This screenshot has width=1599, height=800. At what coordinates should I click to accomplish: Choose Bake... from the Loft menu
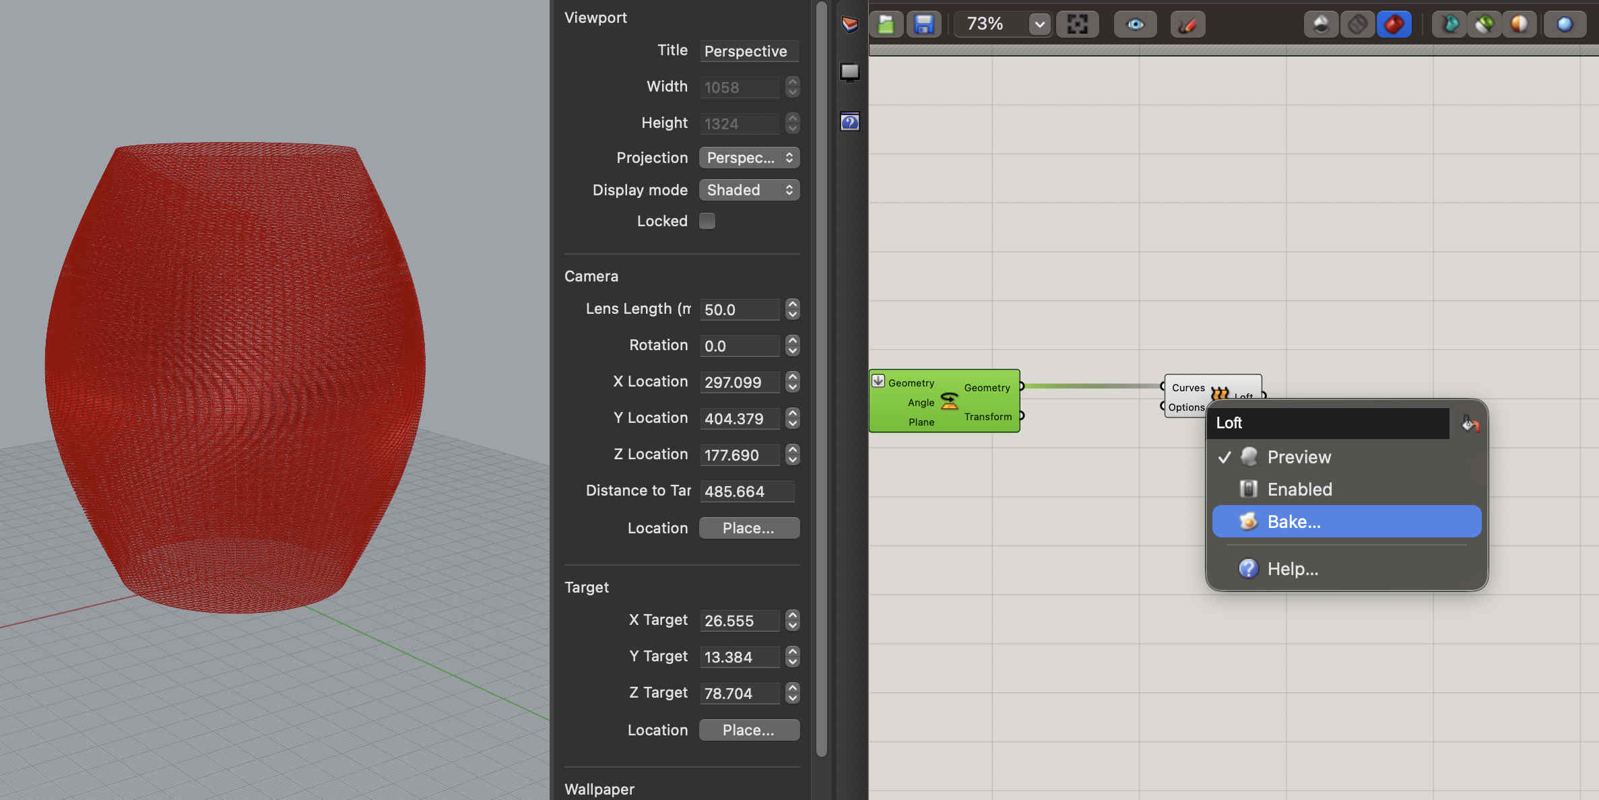1293,522
